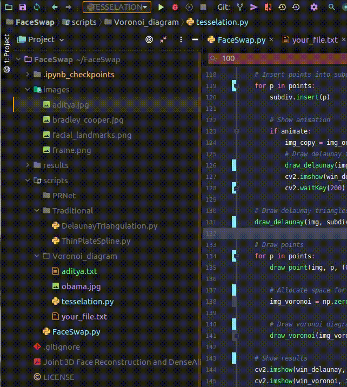Fold the for loop at line 119
Image resolution: width=347 pixels, height=387 pixels.
(x=236, y=86)
